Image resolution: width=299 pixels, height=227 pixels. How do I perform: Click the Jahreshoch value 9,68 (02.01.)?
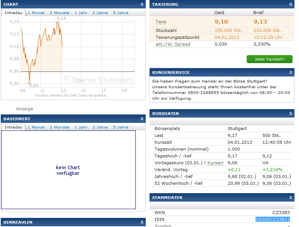pyautogui.click(x=242, y=176)
